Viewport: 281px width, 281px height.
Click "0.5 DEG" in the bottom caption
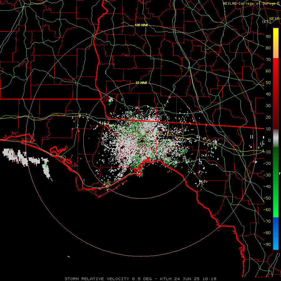(x=142, y=279)
